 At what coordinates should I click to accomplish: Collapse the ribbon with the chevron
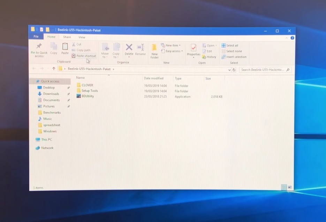coord(287,38)
